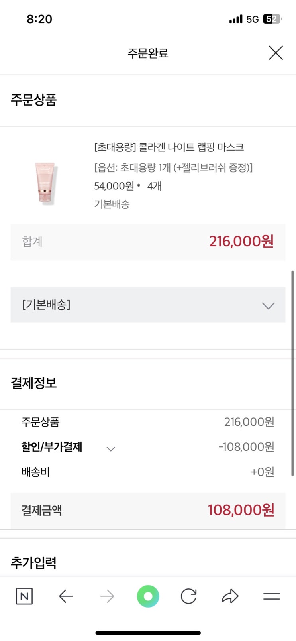Tap the 할인/부가결제 label
This screenshot has width=296, height=641.
[52, 447]
